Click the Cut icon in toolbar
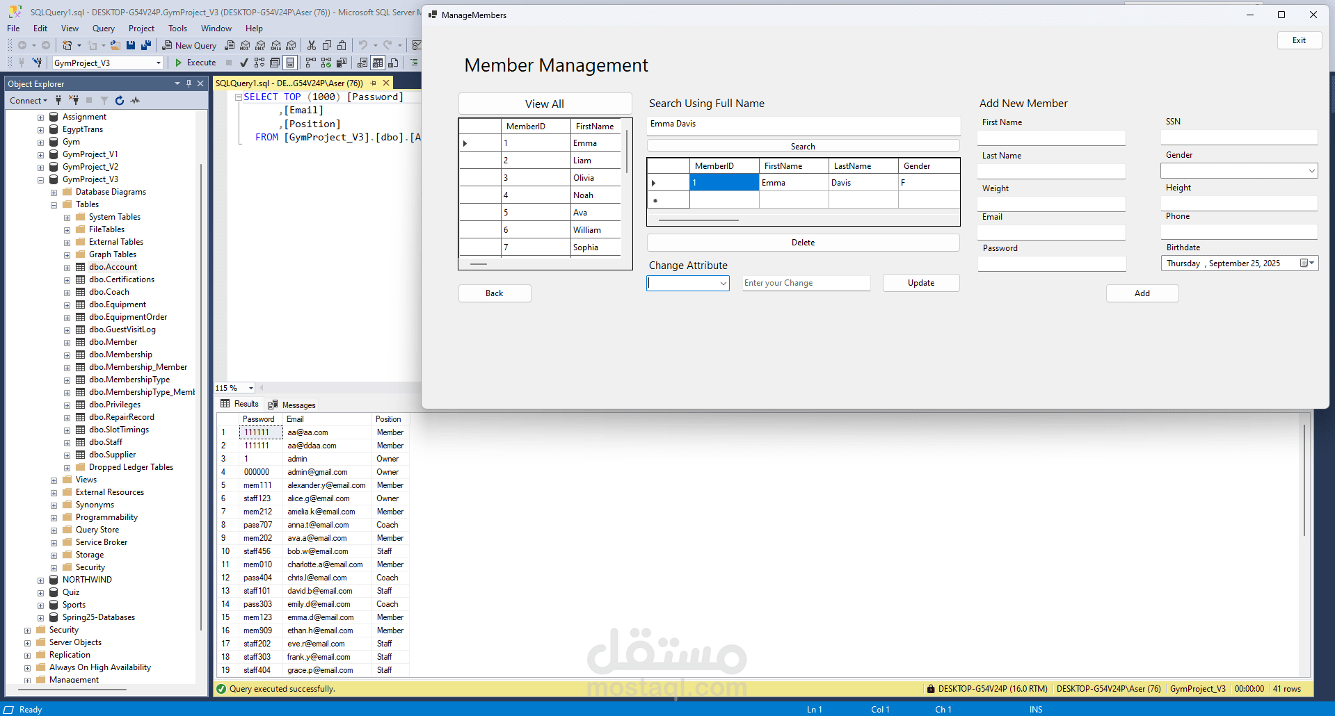 coord(312,45)
